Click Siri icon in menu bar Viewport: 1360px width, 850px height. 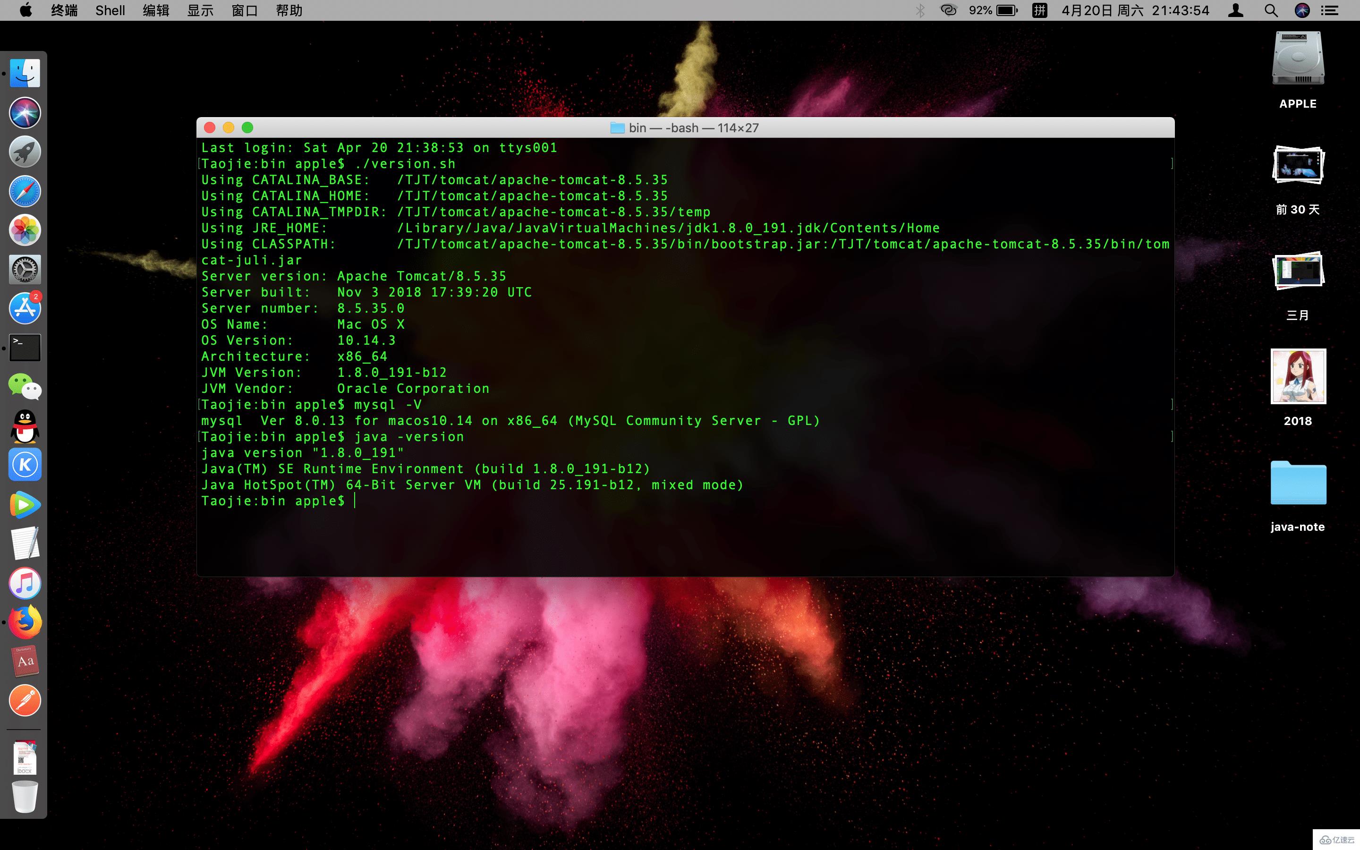pyautogui.click(x=1302, y=10)
